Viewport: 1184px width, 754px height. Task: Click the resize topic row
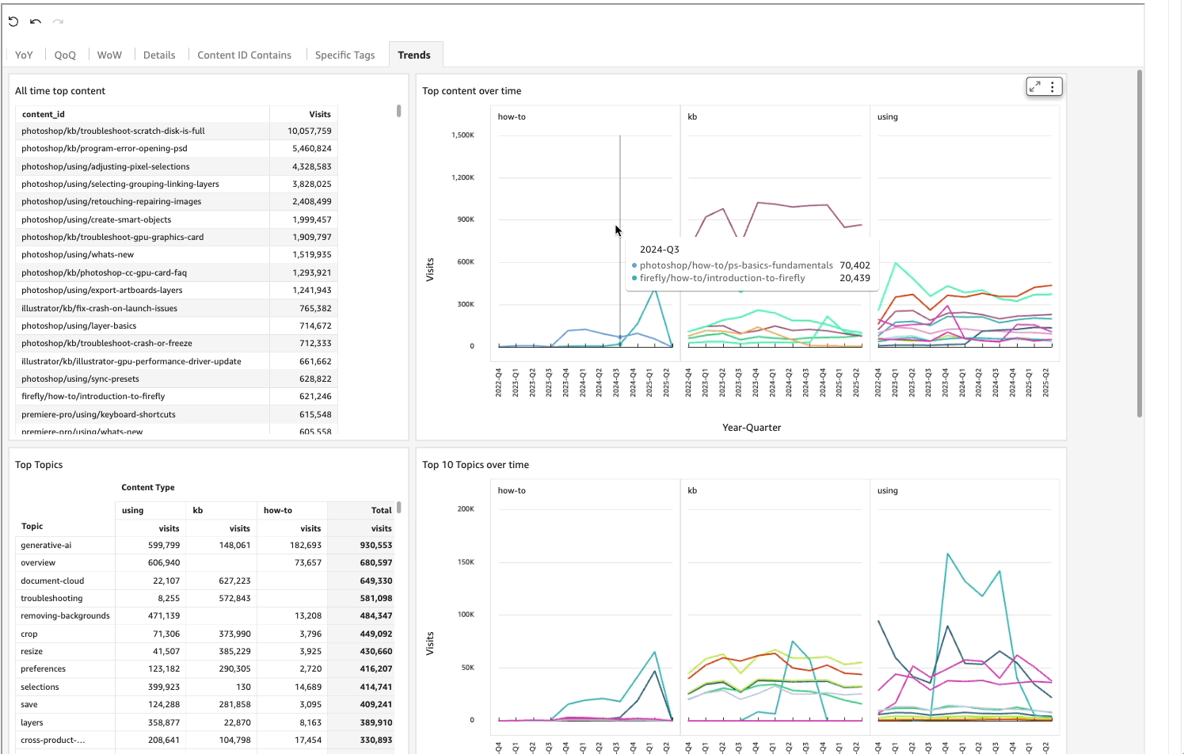205,651
